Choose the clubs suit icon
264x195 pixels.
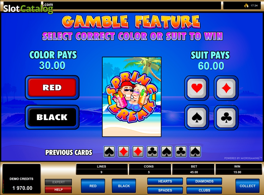226,117
